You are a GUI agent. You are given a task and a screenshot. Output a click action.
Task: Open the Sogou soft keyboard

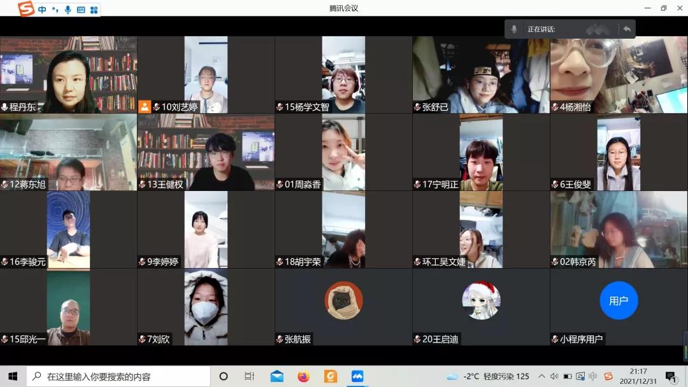pyautogui.click(x=81, y=10)
